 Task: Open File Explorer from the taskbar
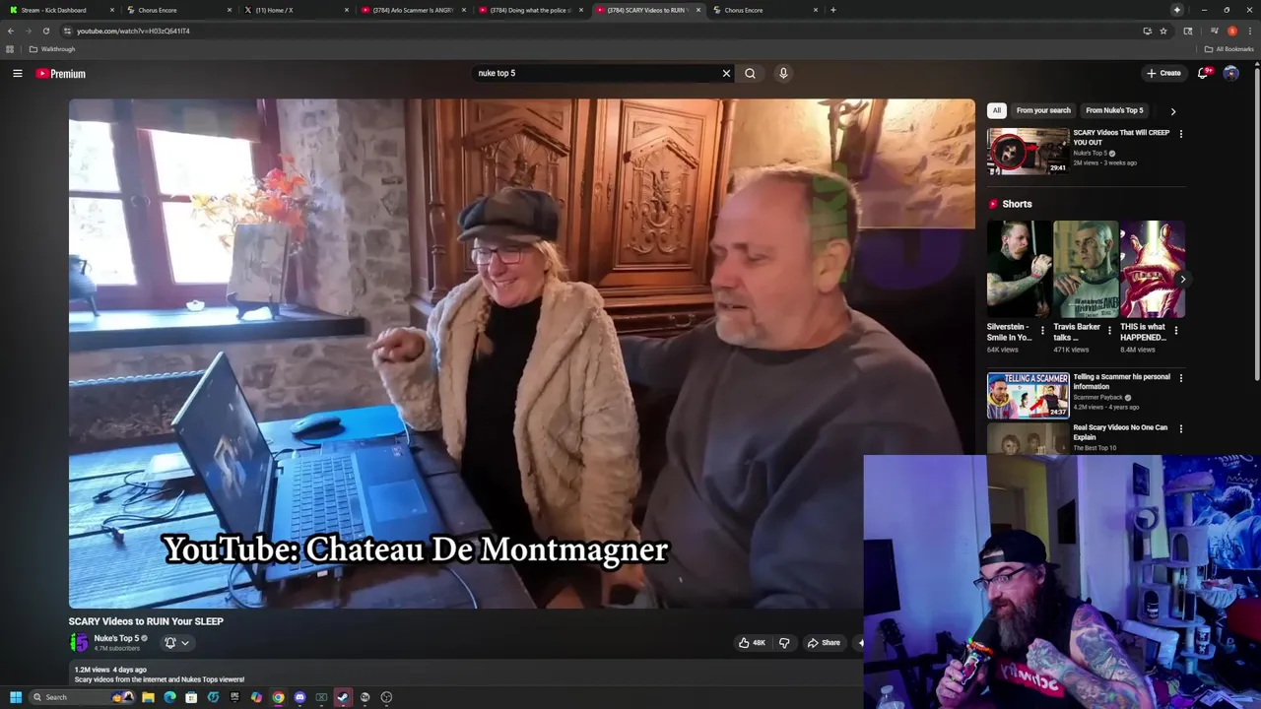(x=148, y=697)
